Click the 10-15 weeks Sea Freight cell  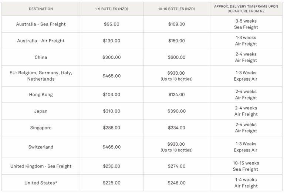[246, 166]
